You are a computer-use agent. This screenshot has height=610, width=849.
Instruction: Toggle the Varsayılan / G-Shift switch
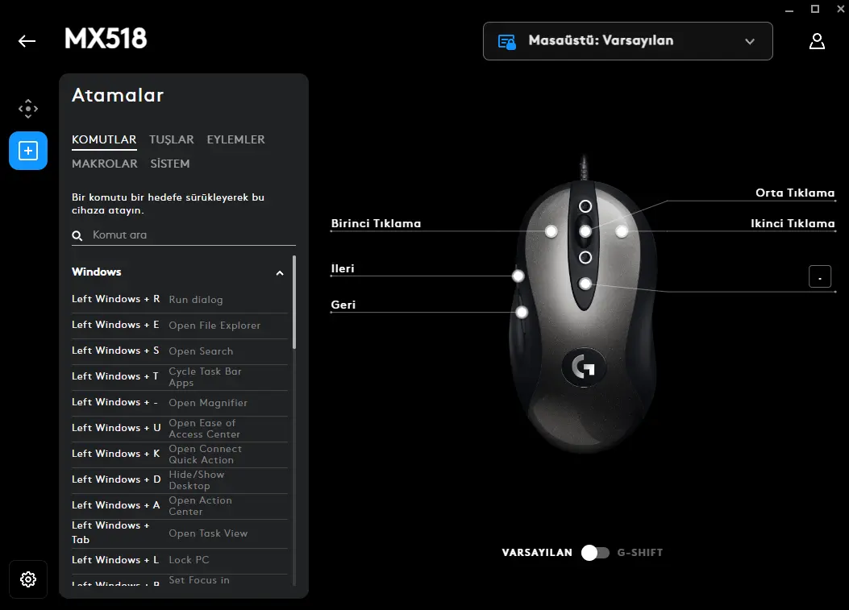(x=595, y=553)
